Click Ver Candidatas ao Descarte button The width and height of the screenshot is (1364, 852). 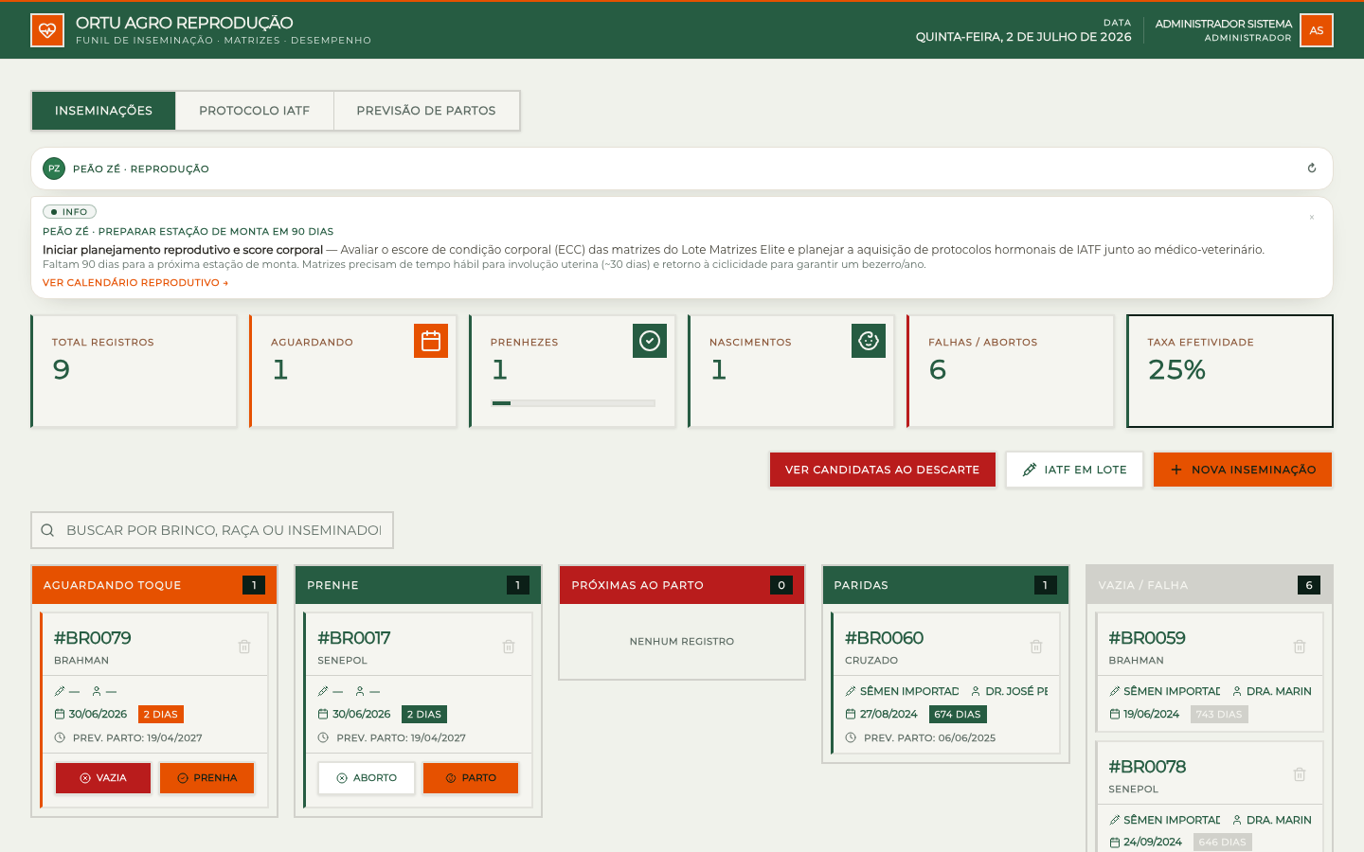[x=882, y=470]
